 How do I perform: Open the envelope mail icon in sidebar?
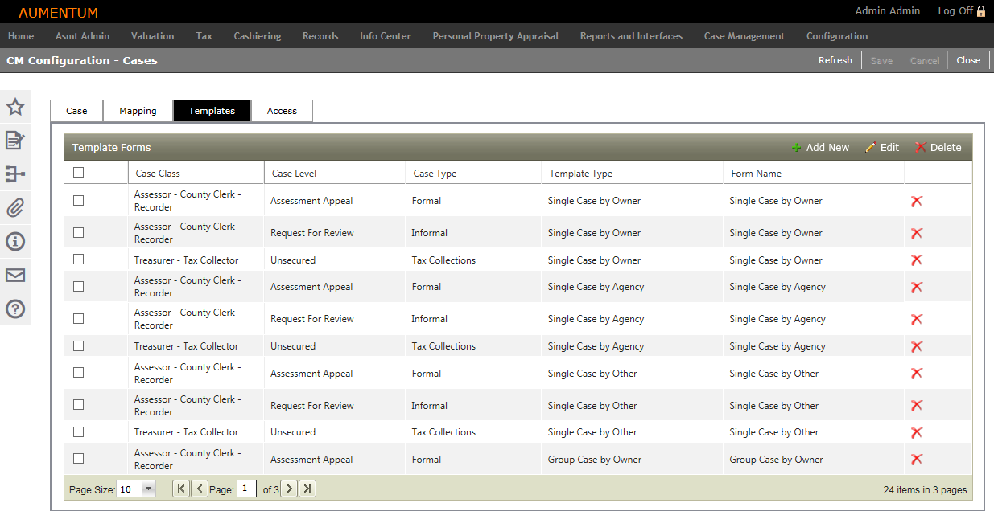pyautogui.click(x=15, y=276)
